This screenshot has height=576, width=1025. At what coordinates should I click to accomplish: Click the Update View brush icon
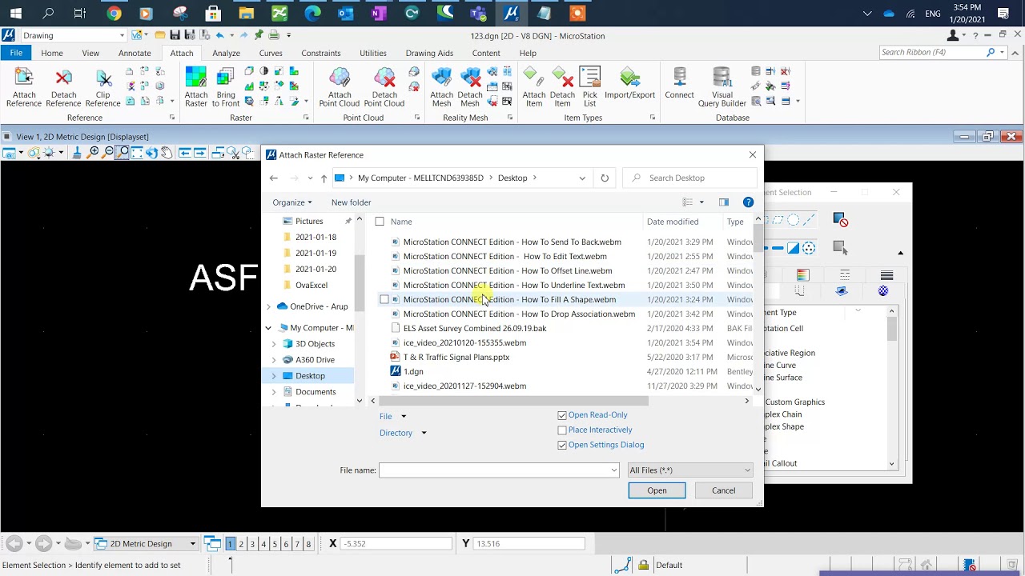pyautogui.click(x=77, y=152)
